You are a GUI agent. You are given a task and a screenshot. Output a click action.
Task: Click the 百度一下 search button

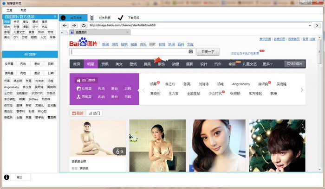coord(208,52)
